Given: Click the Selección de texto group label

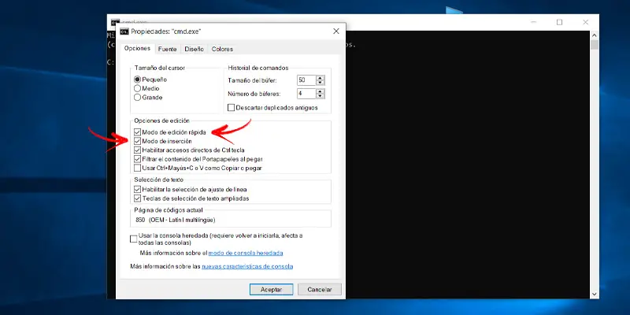Looking at the screenshot, I should click(x=159, y=180).
